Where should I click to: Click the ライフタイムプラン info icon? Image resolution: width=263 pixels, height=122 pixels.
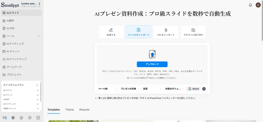tap(37, 85)
